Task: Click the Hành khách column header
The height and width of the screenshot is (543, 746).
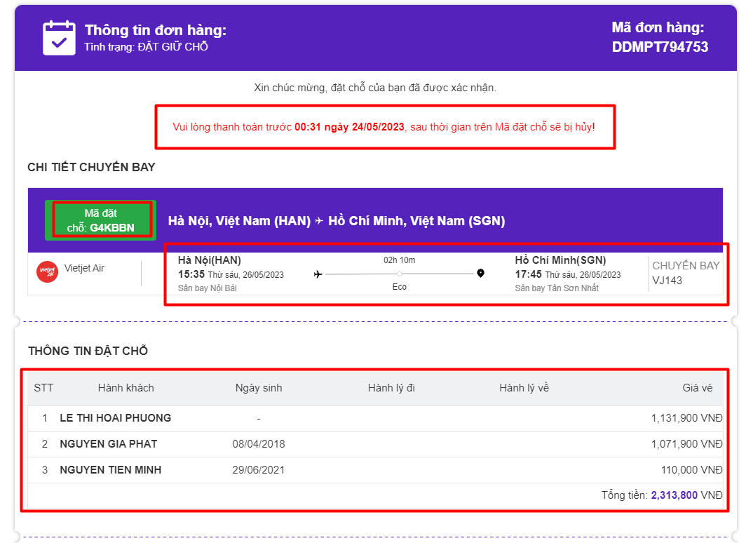Action: point(126,388)
